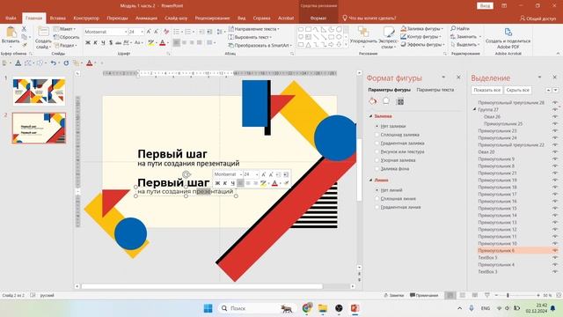The width and height of the screenshot is (563, 317).
Task: Select the 'Заливка фона' radio button
Action: click(377, 168)
